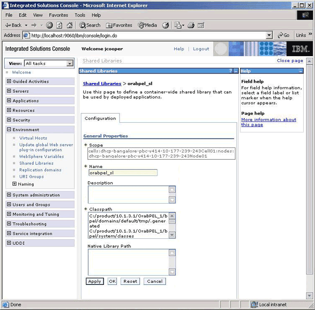Select the Configuration tab
This screenshot has width=315, height=310.
100,118
